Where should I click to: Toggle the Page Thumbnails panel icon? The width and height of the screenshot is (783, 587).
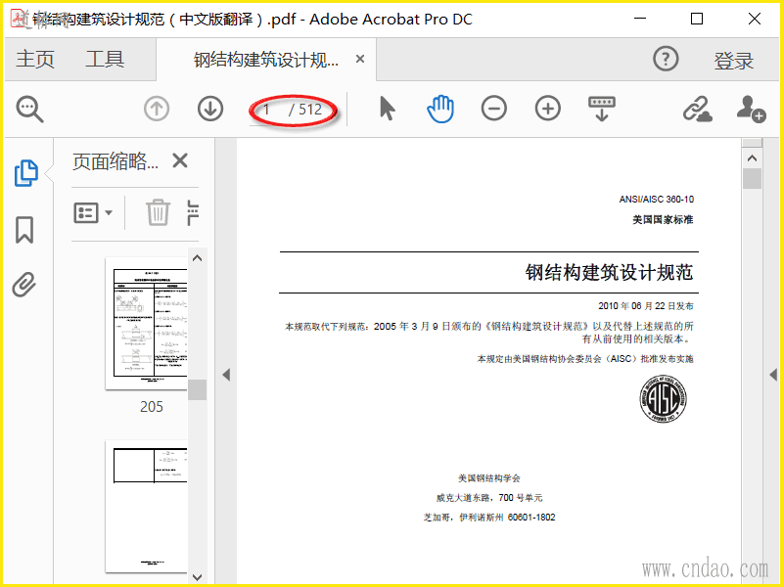[x=26, y=173]
